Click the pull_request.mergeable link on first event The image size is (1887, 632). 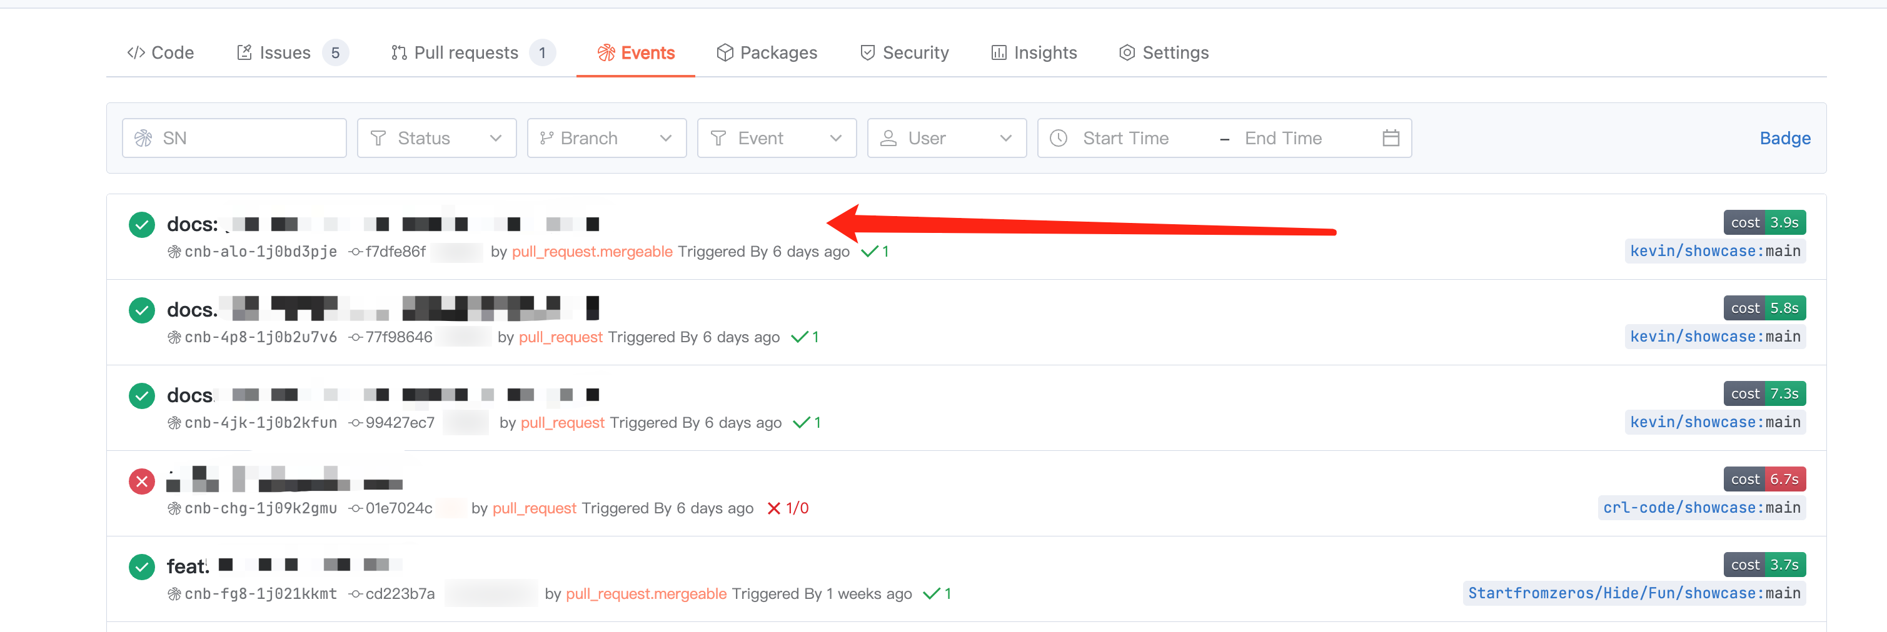[x=592, y=252]
